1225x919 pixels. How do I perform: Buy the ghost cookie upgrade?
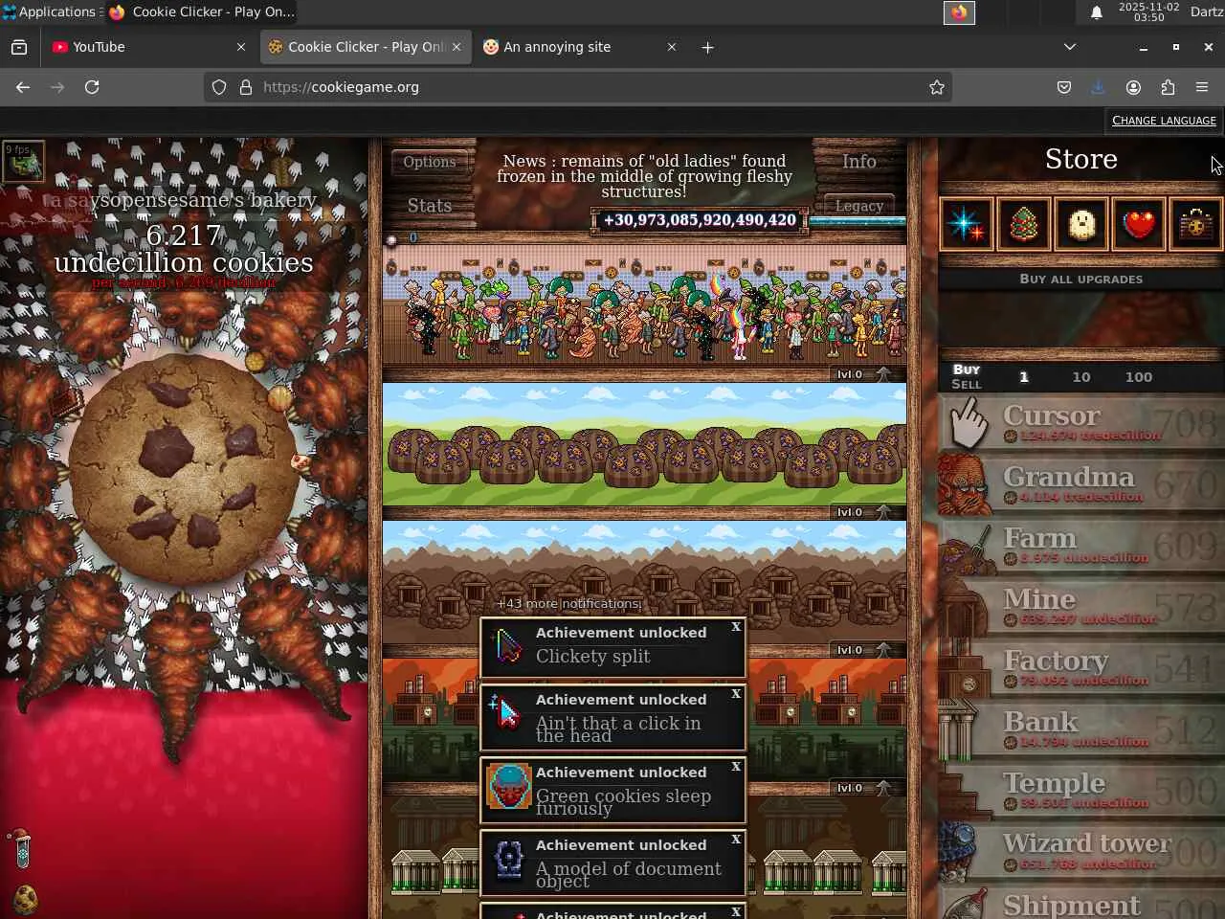point(1081,224)
